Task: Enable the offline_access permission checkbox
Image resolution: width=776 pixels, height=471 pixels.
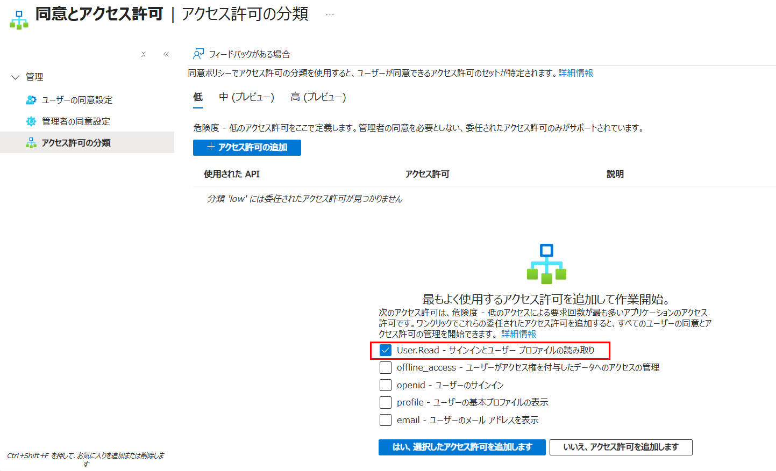Action: point(385,367)
